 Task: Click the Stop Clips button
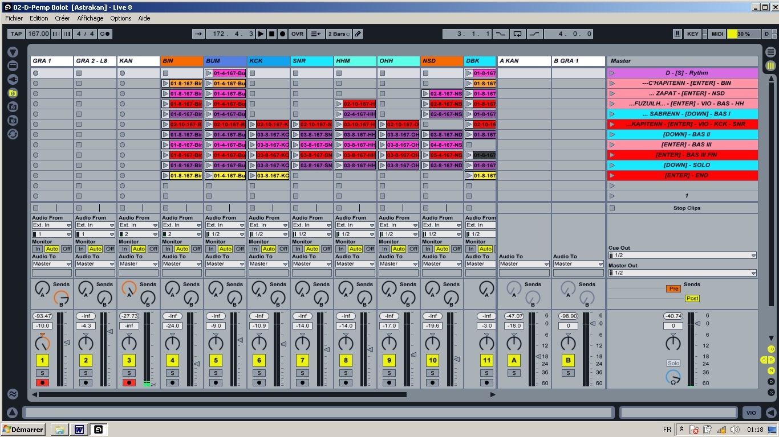click(687, 208)
